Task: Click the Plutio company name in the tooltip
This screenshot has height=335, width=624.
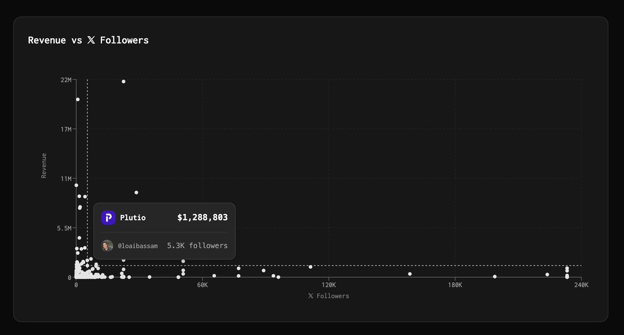Action: tap(132, 218)
